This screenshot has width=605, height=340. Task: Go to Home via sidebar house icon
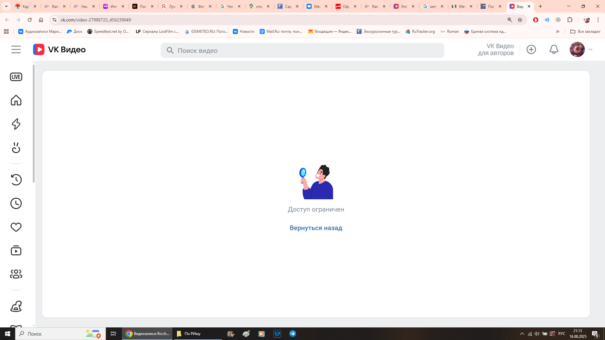pos(16,100)
